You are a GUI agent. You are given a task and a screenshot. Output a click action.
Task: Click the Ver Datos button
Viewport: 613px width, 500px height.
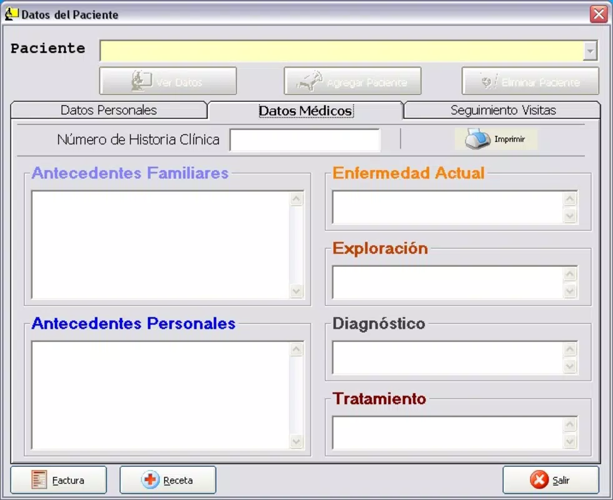click(168, 81)
